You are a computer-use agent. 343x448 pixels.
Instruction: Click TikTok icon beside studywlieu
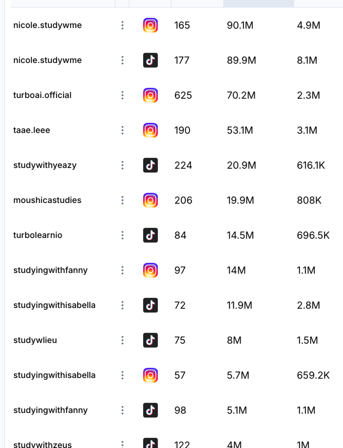[x=150, y=340]
